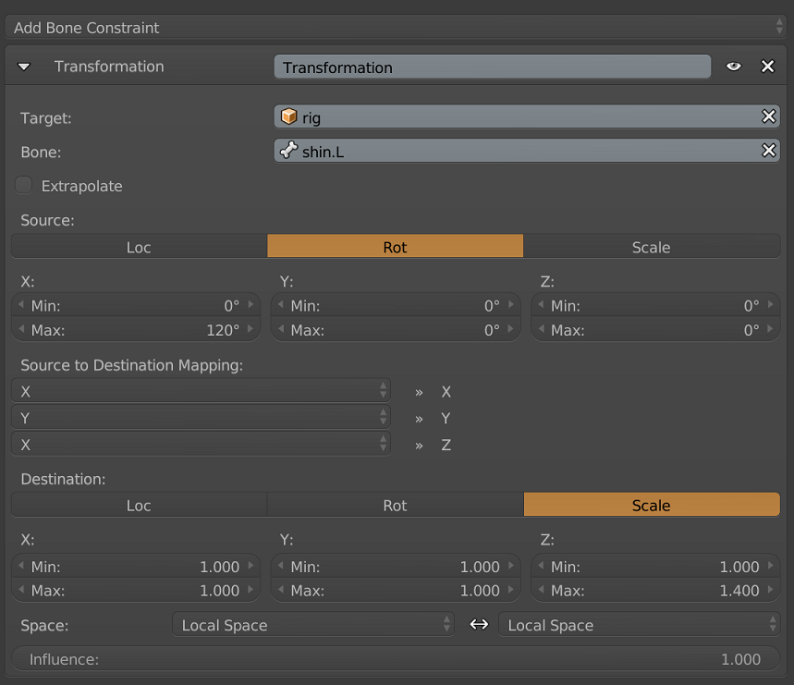Increase Source Y Min with right arrow
This screenshot has height=685, width=794.
(x=511, y=305)
